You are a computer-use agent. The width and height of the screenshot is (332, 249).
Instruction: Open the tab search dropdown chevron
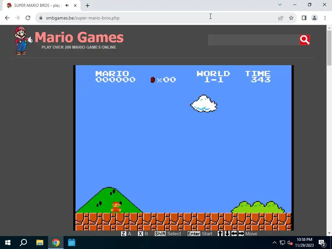click(x=280, y=5)
